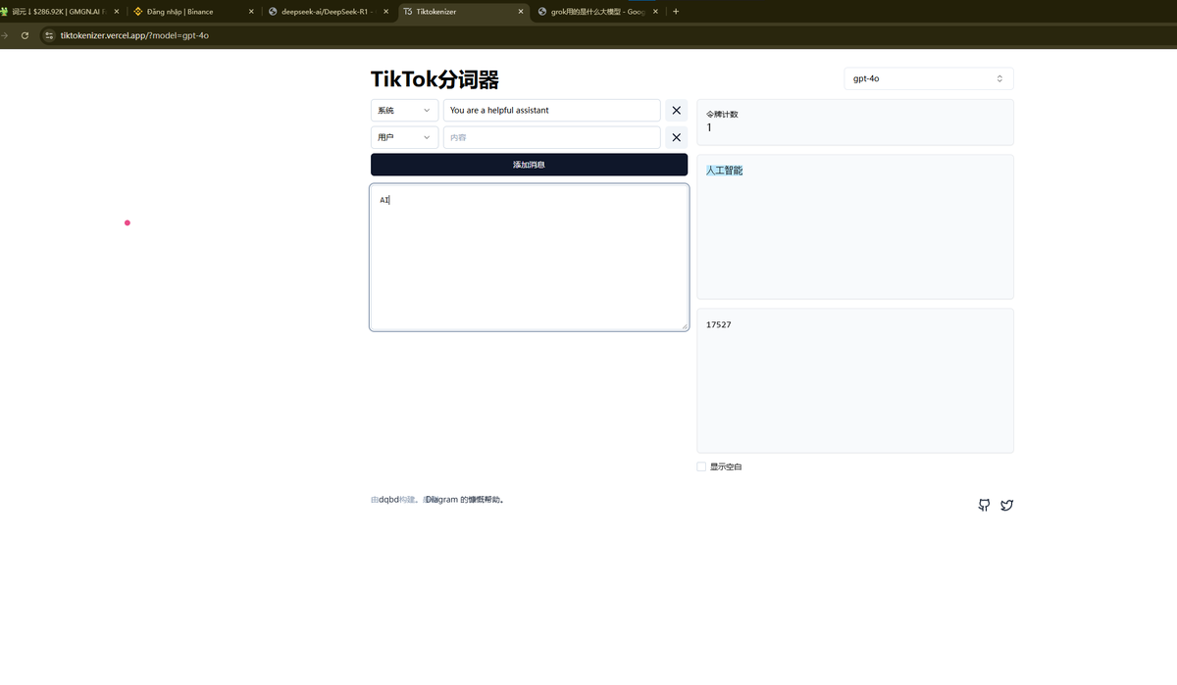The width and height of the screenshot is (1177, 685).
Task: Open a new browser tab with the plus icon
Action: (x=675, y=11)
